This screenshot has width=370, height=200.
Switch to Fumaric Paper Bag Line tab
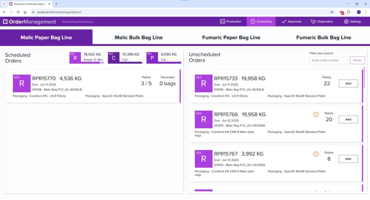(x=231, y=37)
